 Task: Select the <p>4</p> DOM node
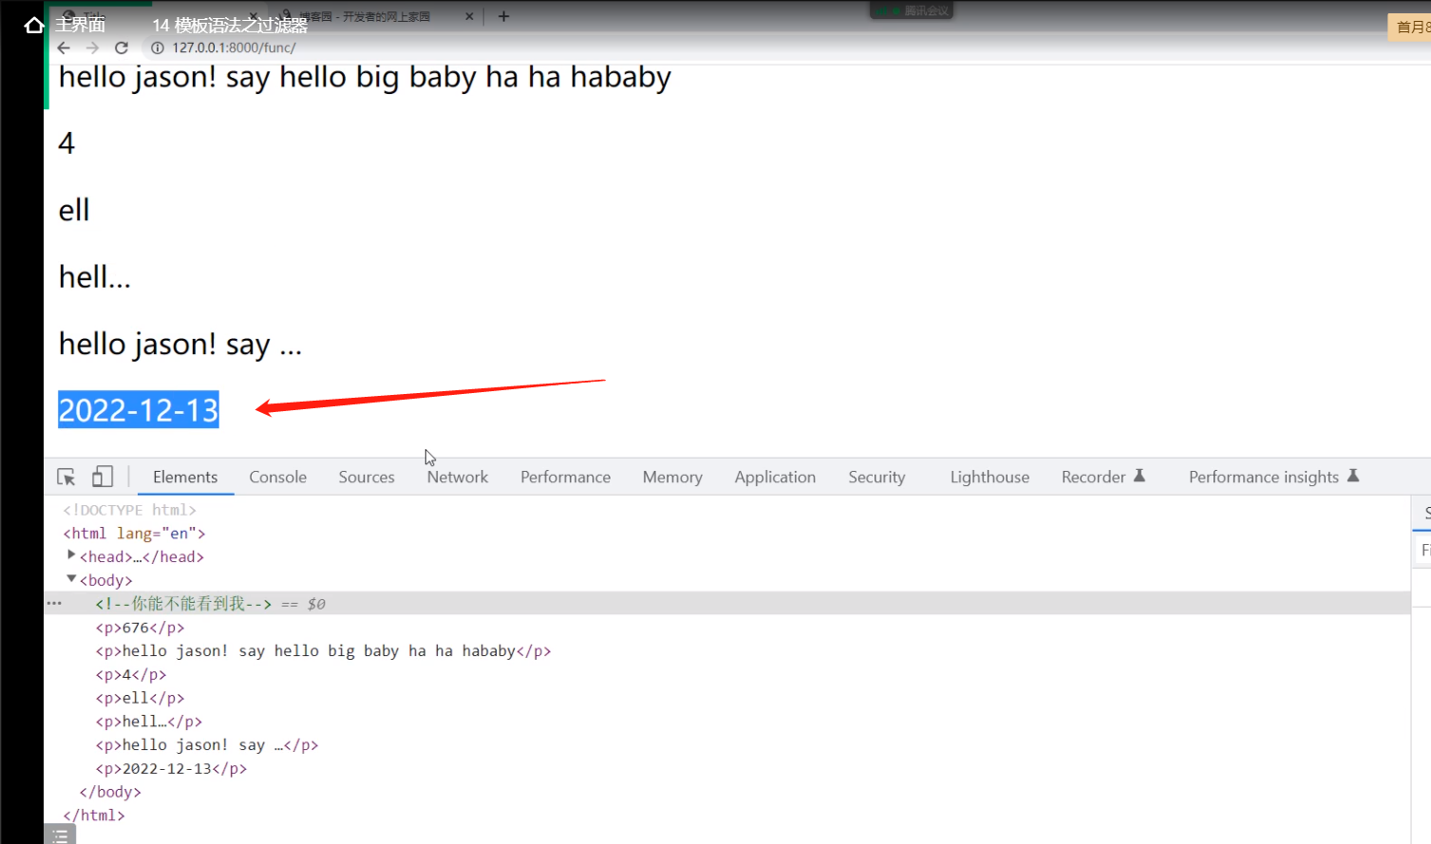point(131,675)
